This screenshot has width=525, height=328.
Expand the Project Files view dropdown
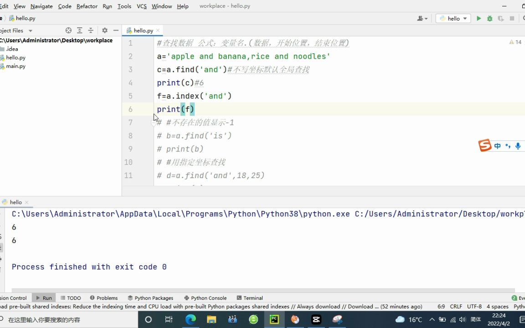coord(31,31)
